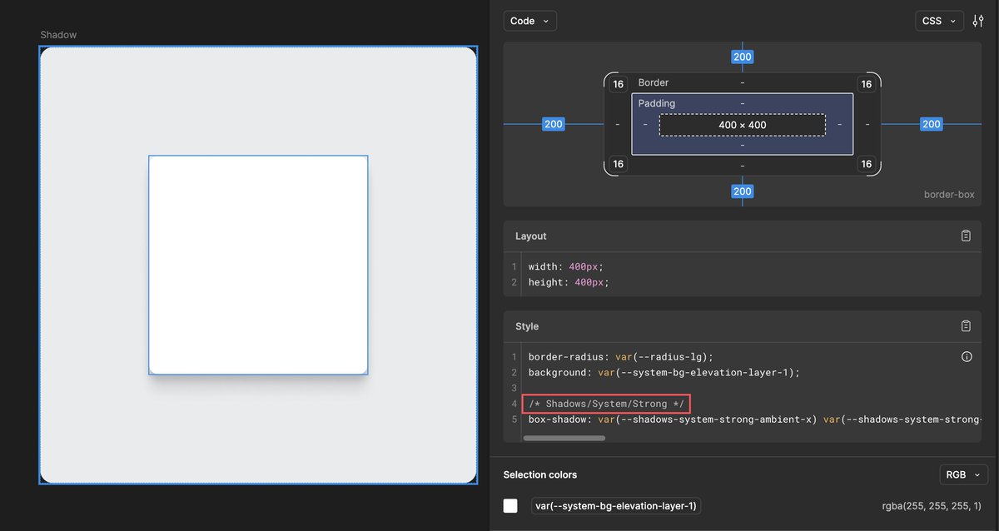The width and height of the screenshot is (999, 531).
Task: Click the Style section heading
Action: tap(527, 326)
